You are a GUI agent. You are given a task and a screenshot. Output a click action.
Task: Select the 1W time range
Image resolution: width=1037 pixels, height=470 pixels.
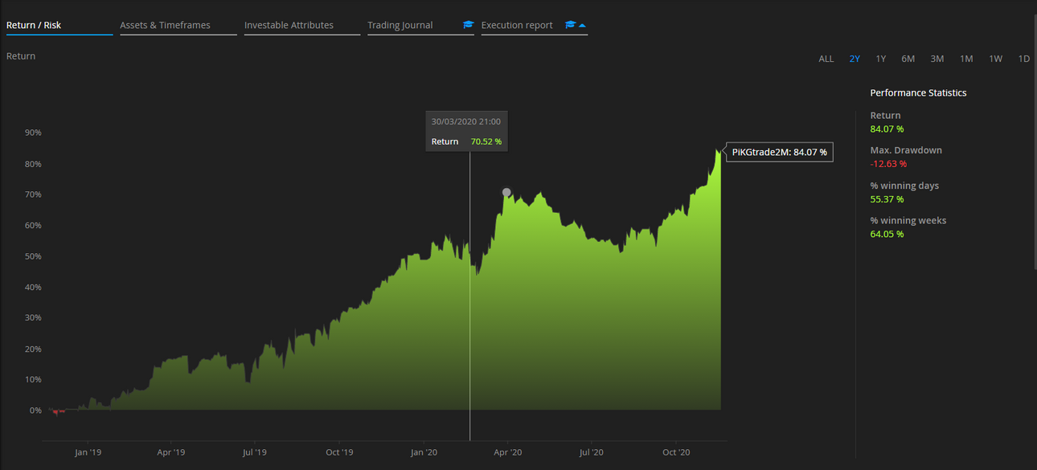click(x=995, y=59)
